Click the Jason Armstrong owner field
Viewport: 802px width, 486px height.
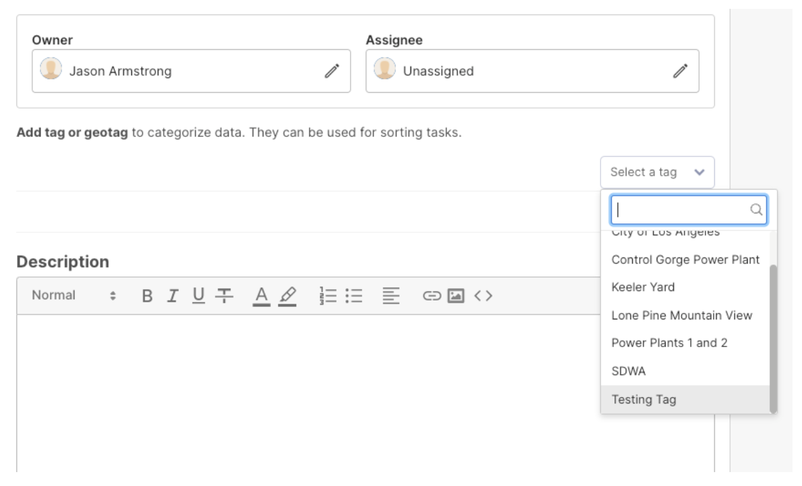click(191, 71)
